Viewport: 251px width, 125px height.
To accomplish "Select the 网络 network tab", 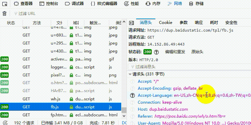I will click(x=175, y=4).
